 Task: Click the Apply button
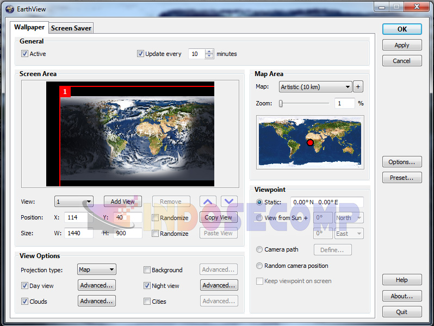[x=402, y=45]
